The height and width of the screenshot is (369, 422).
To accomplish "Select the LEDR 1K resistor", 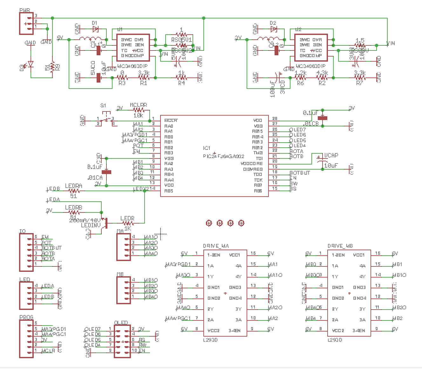I will [x=128, y=223].
